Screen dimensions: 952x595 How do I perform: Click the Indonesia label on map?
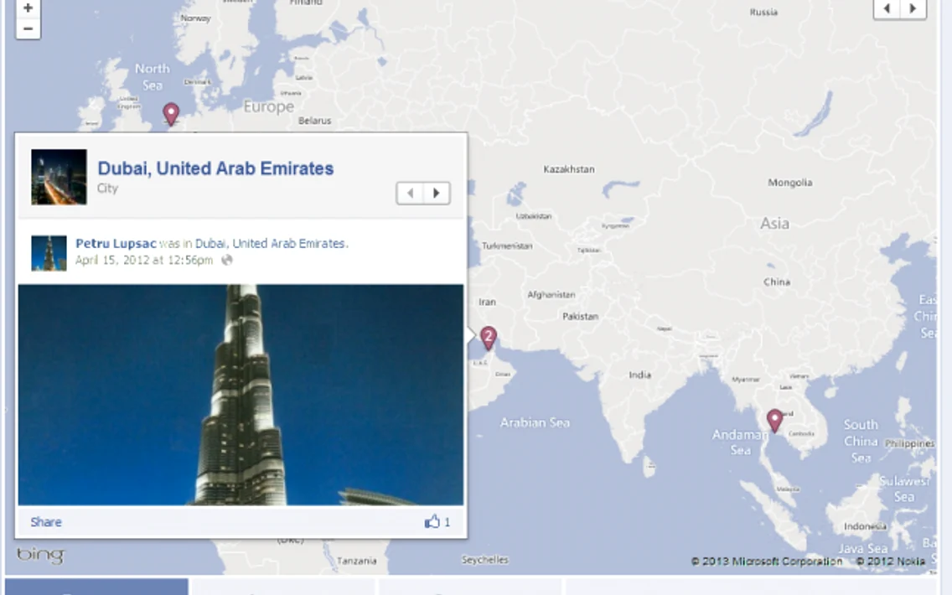865,526
